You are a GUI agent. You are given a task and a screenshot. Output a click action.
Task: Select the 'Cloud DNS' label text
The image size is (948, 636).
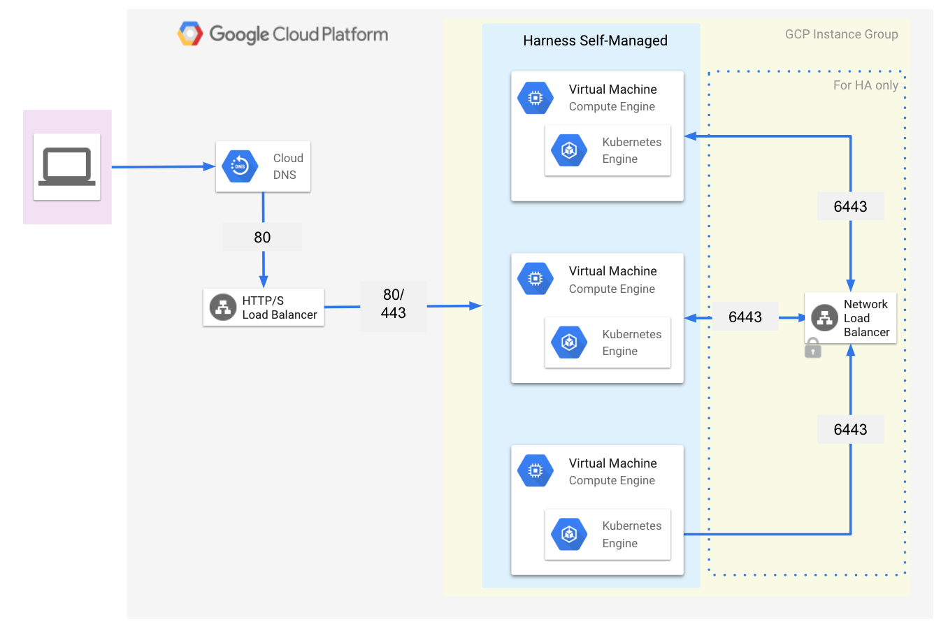click(288, 166)
